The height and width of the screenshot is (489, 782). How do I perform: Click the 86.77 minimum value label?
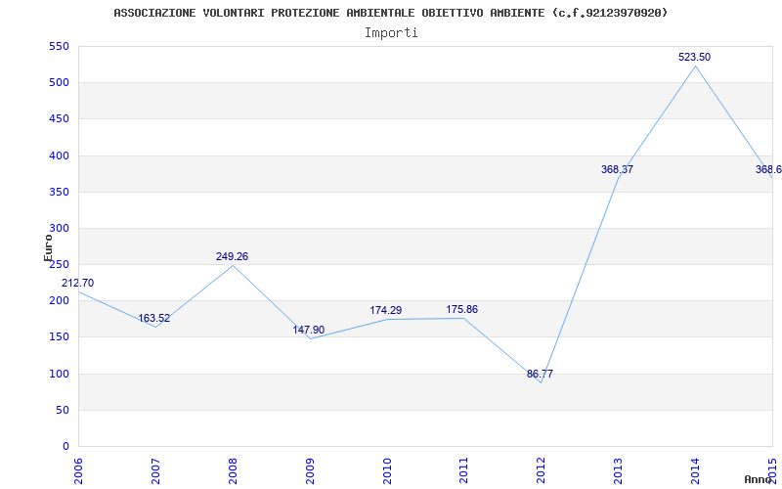[541, 374]
